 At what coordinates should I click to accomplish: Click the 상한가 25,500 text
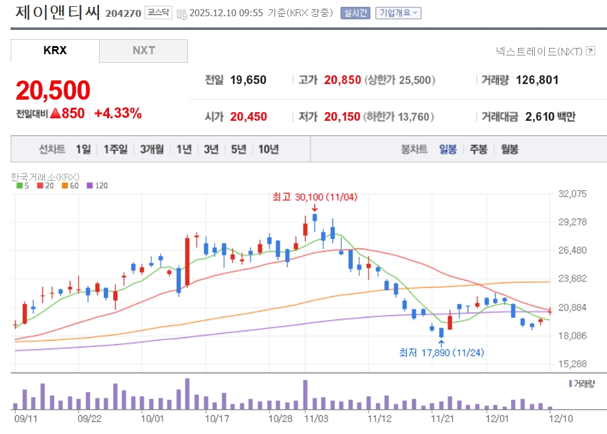(400, 80)
